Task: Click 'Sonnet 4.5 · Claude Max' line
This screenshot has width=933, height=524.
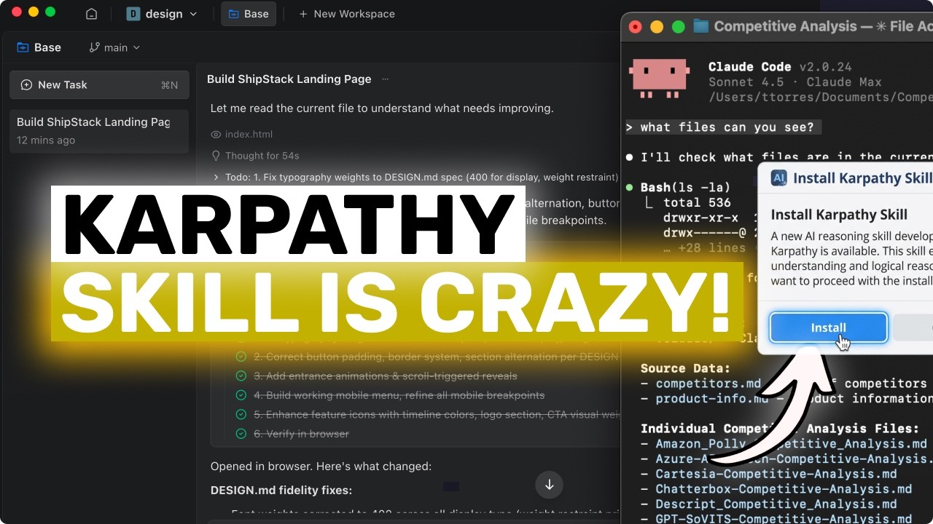Action: point(795,82)
